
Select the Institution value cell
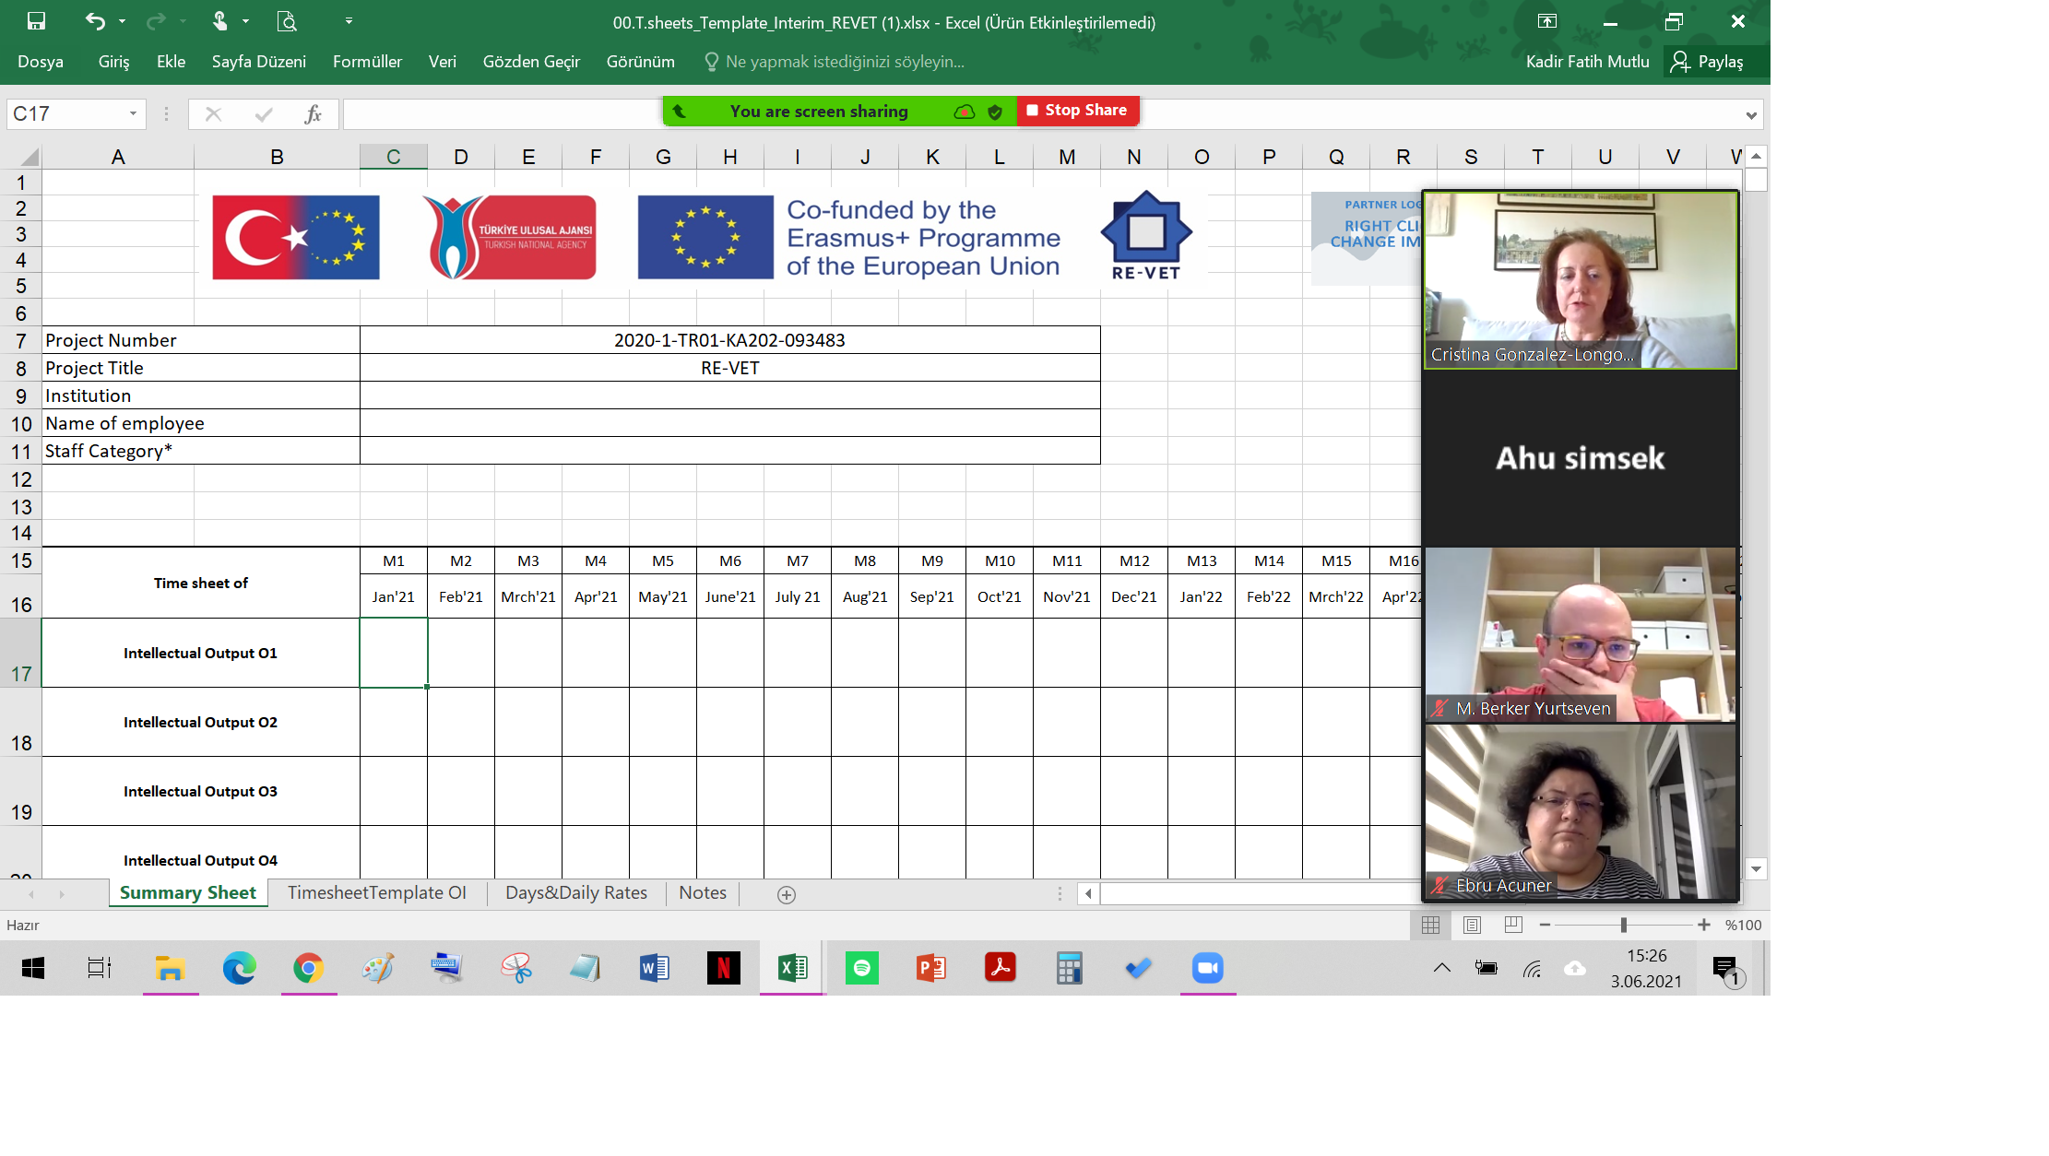click(729, 395)
